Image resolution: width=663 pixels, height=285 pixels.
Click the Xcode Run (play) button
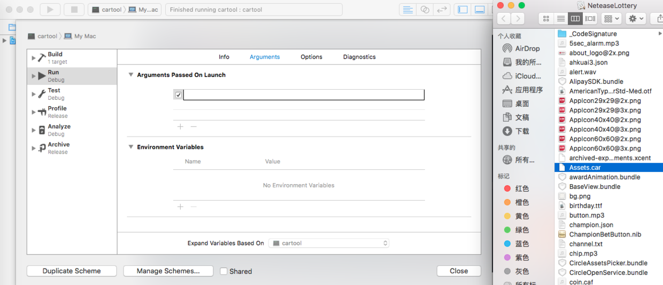(x=50, y=10)
